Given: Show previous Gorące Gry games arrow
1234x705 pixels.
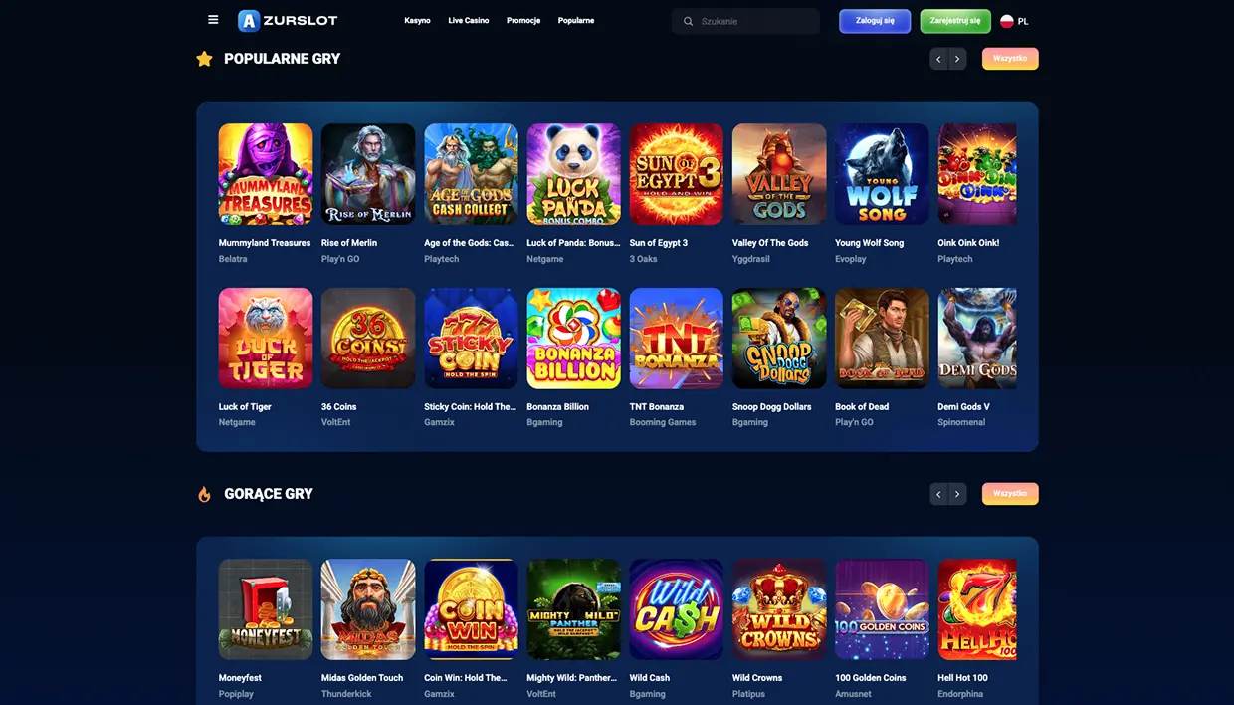Looking at the screenshot, I should [x=938, y=494].
